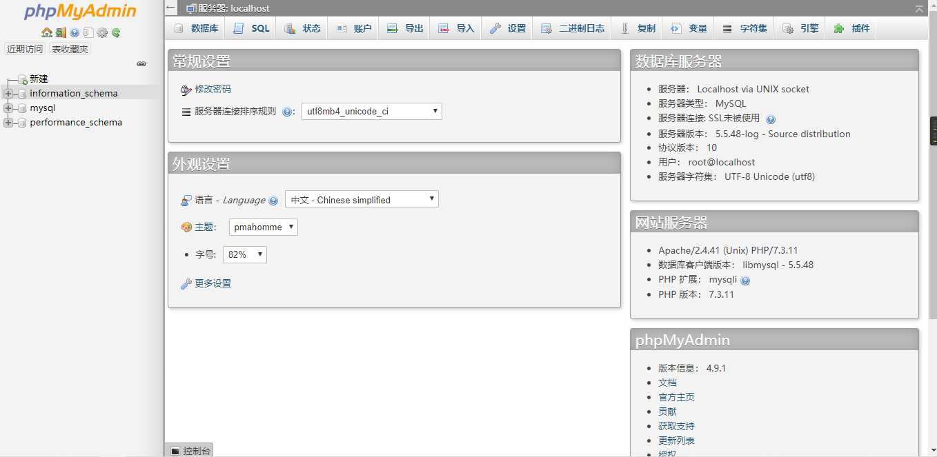Open help icon beside mysqli extension
Image resolution: width=937 pixels, height=457 pixels.
tap(745, 281)
